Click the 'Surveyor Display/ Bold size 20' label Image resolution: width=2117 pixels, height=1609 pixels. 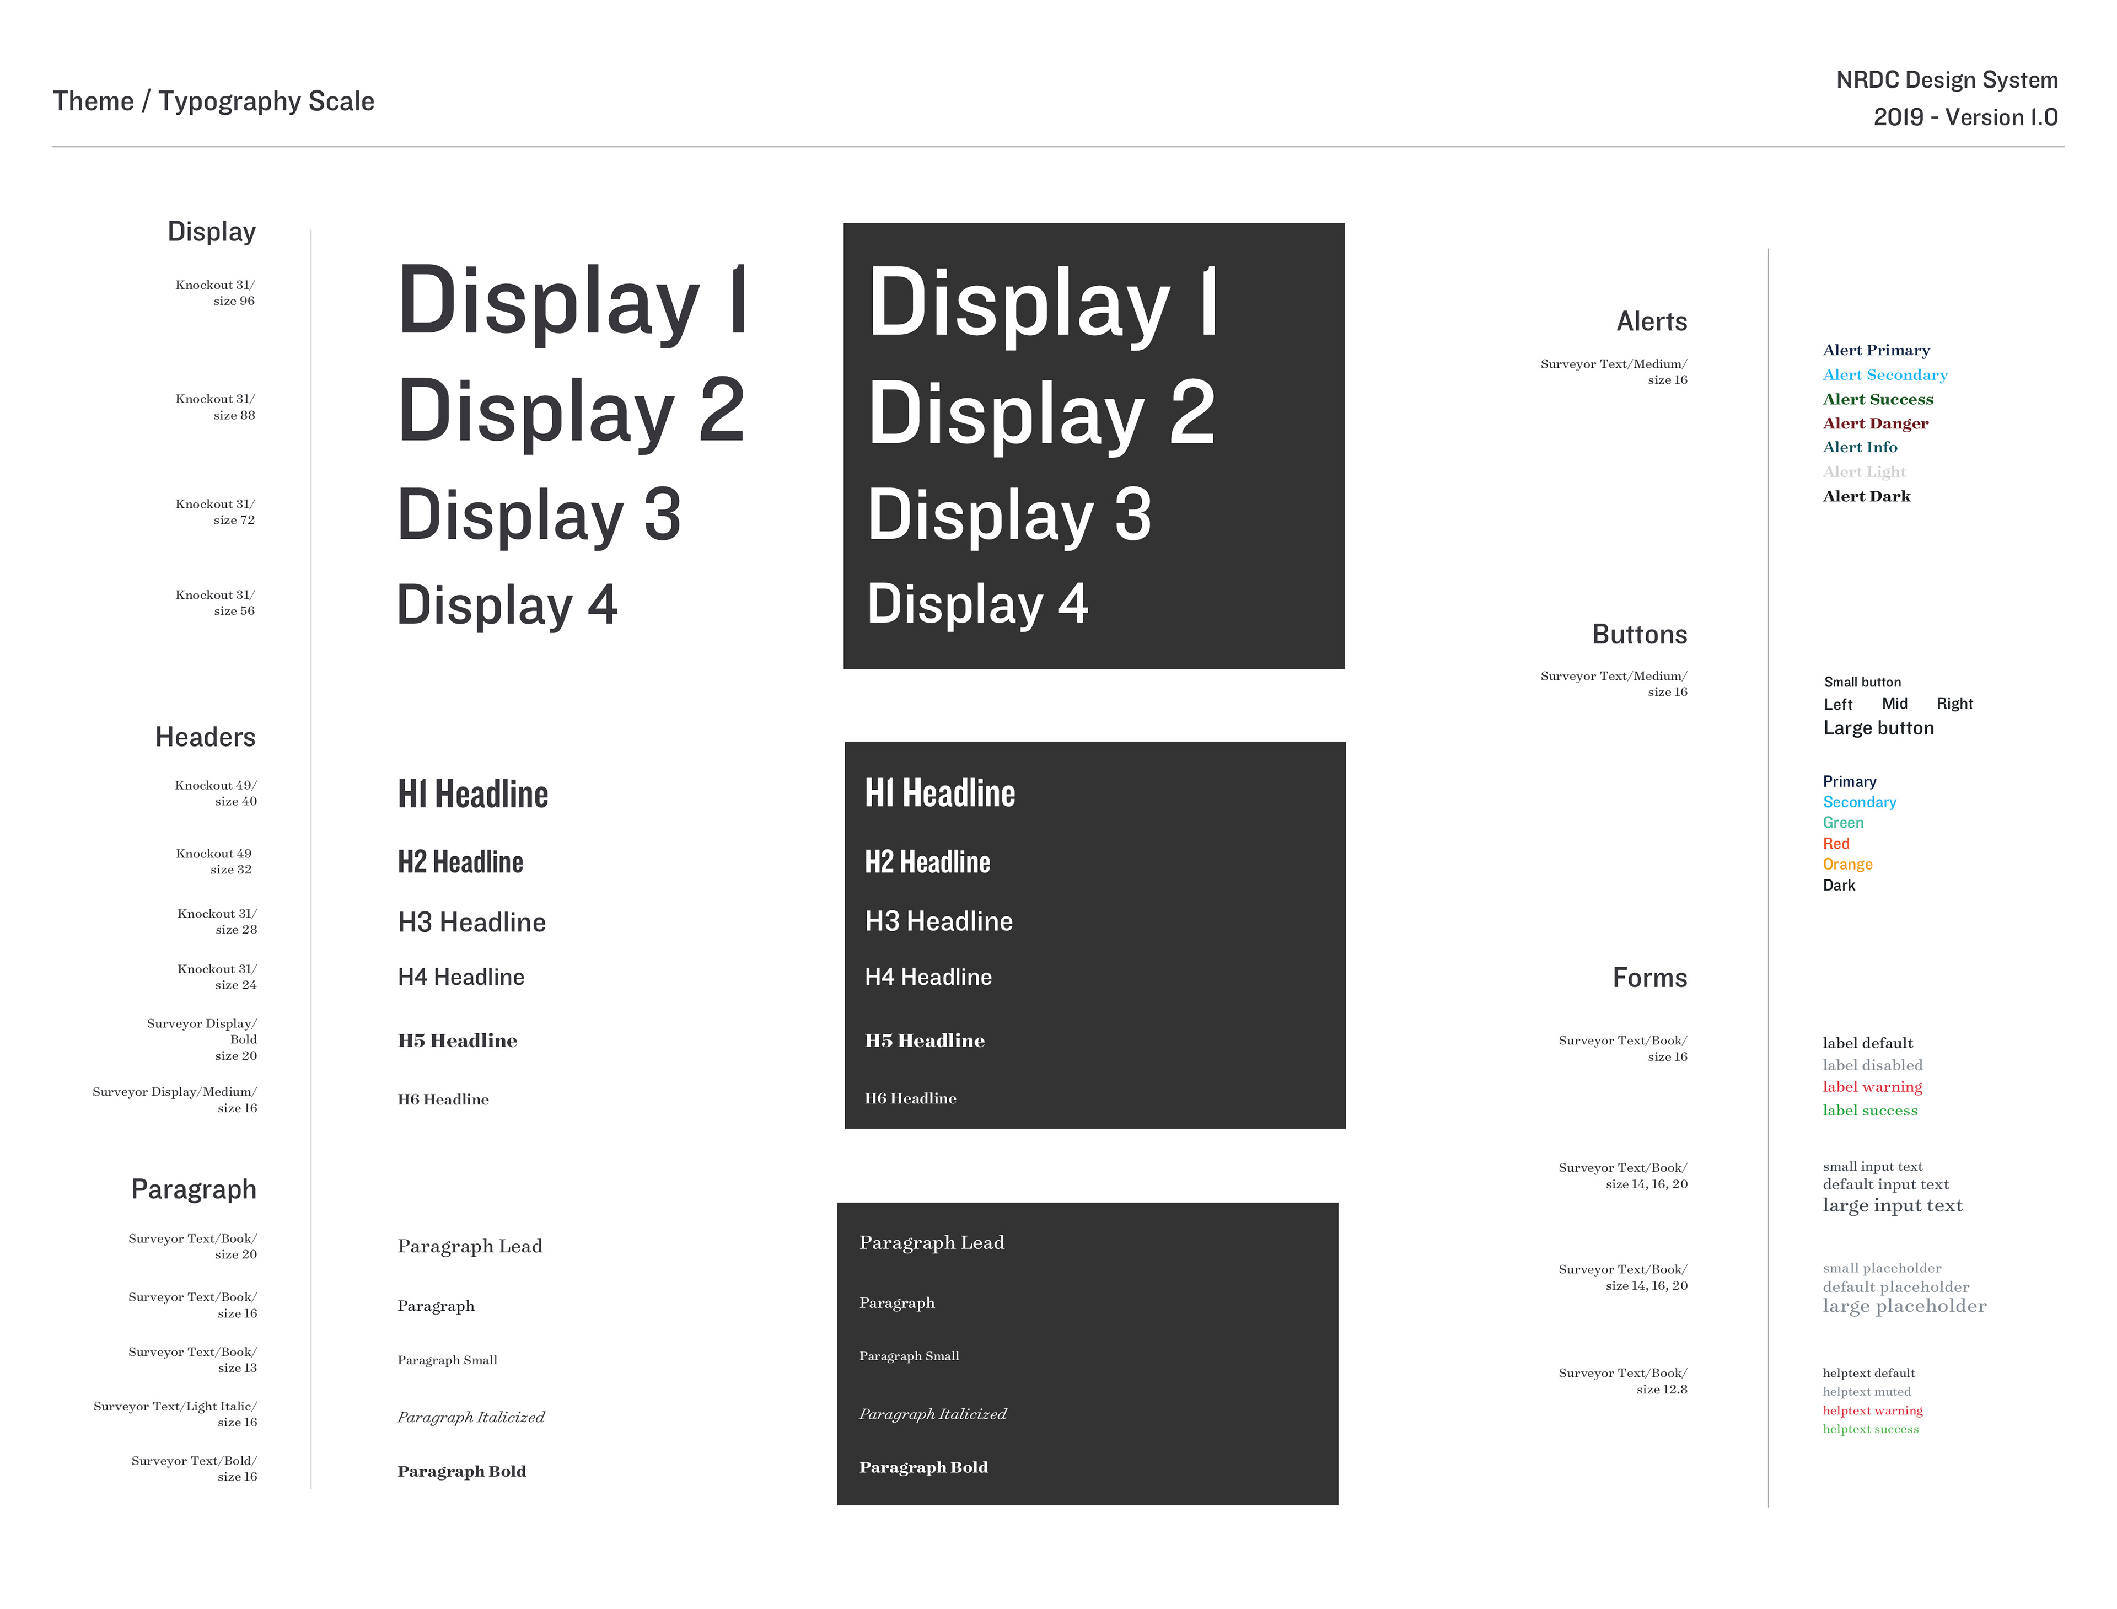point(202,1039)
